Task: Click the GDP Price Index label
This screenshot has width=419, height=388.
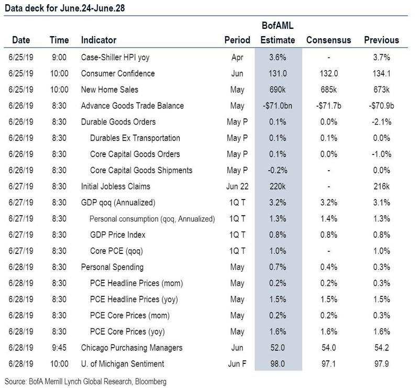Action: (x=117, y=235)
